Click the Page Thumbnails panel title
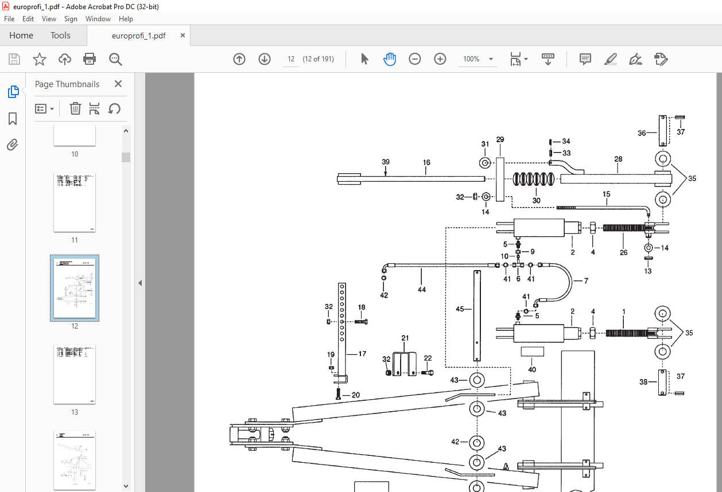The height and width of the screenshot is (492, 722). tap(67, 84)
